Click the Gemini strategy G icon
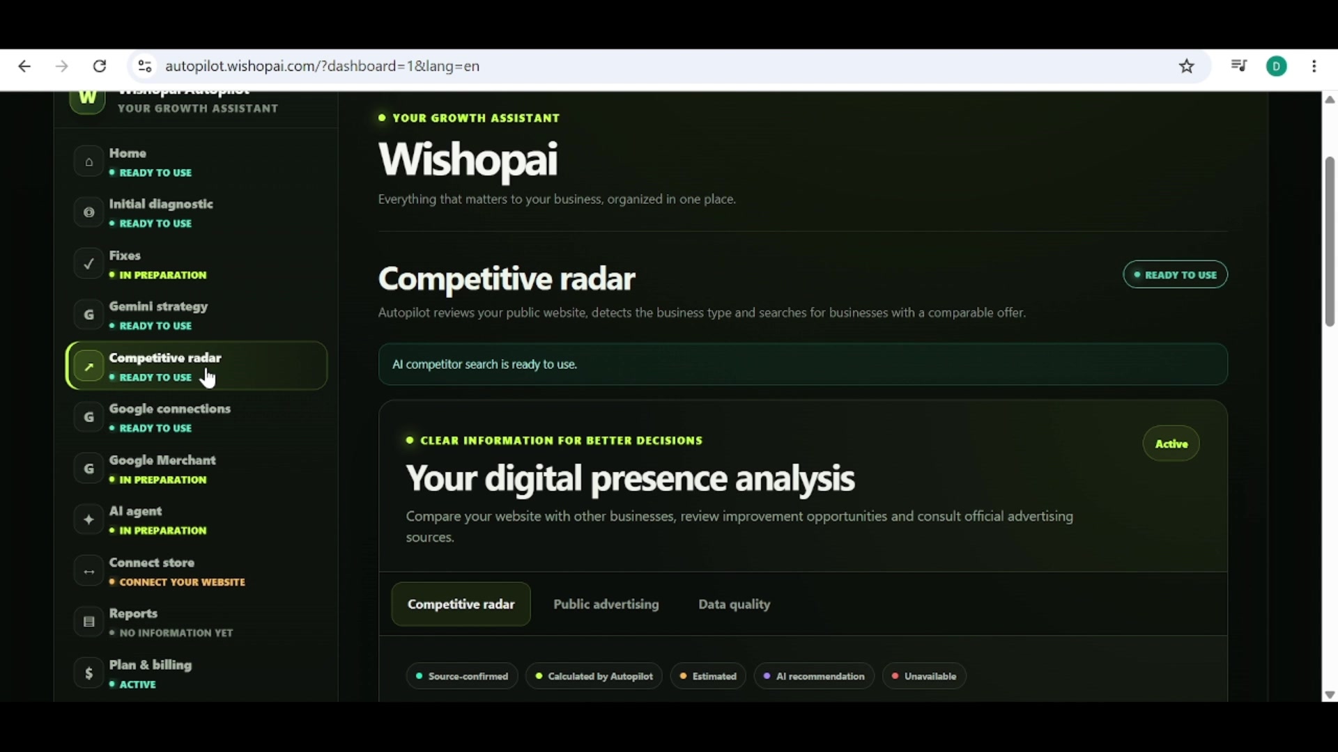The width and height of the screenshot is (1338, 752). (89, 315)
